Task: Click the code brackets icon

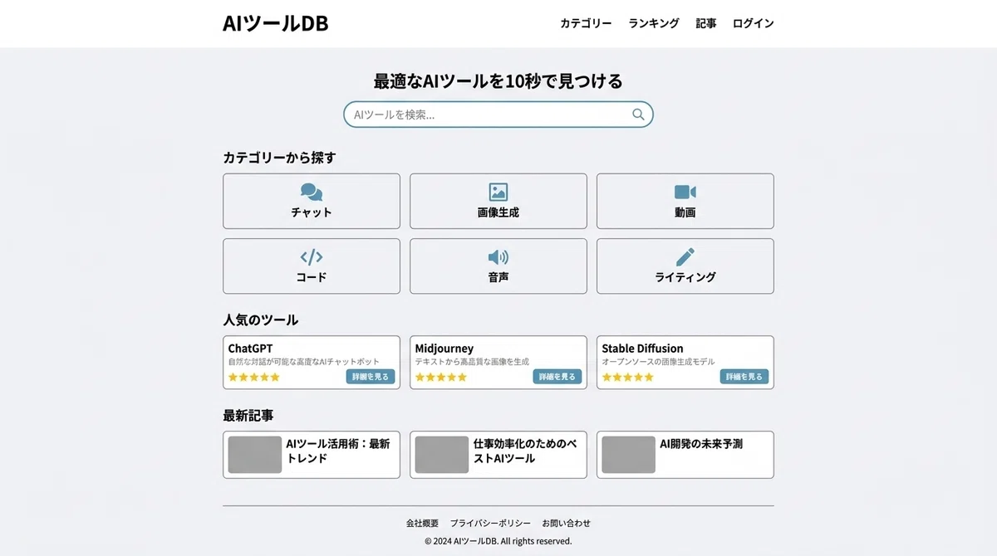Action: tap(312, 257)
